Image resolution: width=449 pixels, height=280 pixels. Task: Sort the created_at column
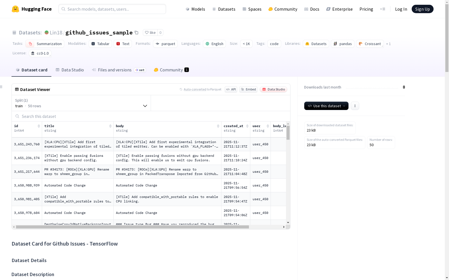point(247,126)
